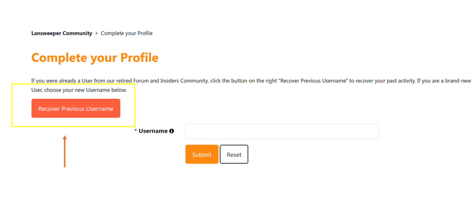476x197 pixels.
Task: Submit the username form
Action: coord(202,155)
